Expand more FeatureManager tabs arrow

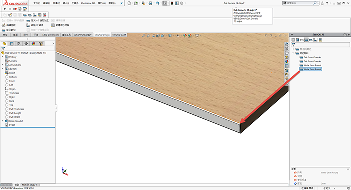point(53,44)
